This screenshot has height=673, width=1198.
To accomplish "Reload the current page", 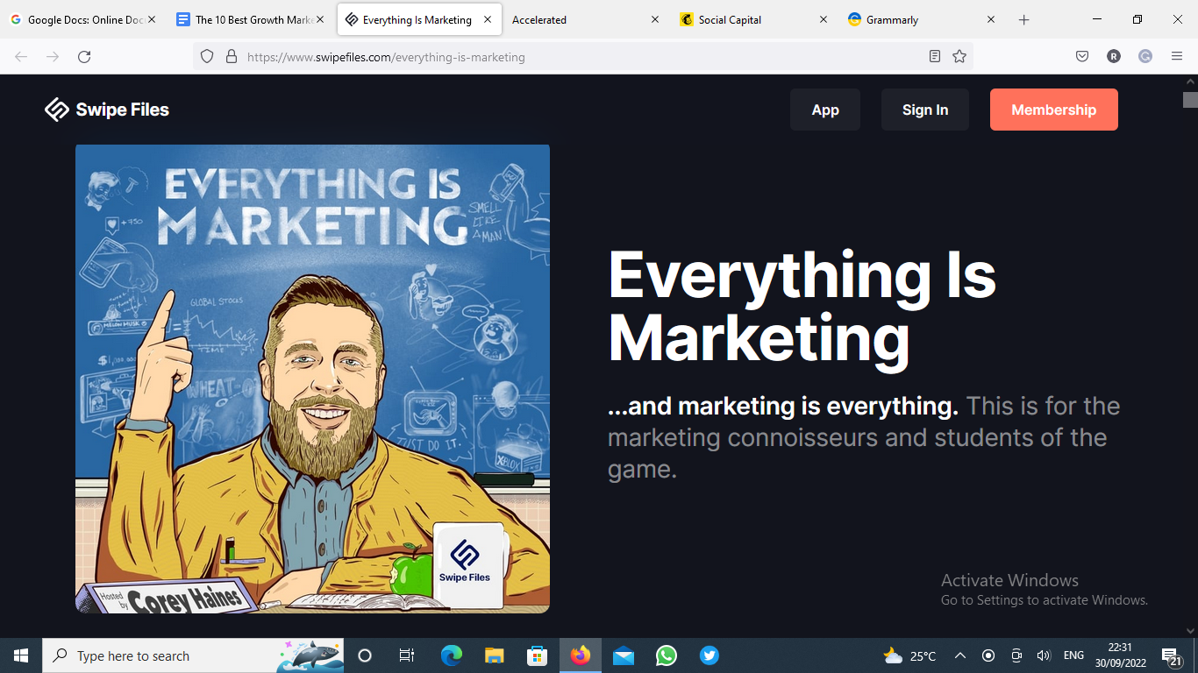I will coord(84,56).
